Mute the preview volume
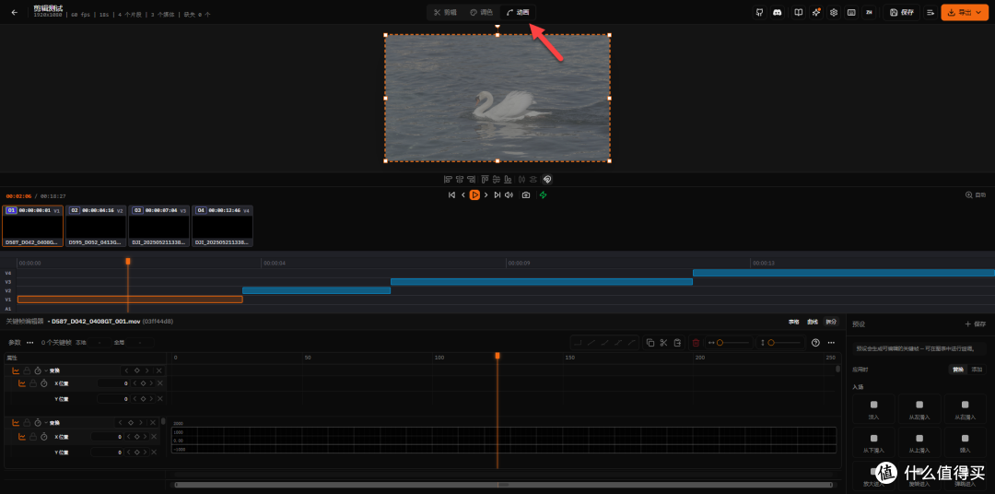995x494 pixels. pos(509,195)
